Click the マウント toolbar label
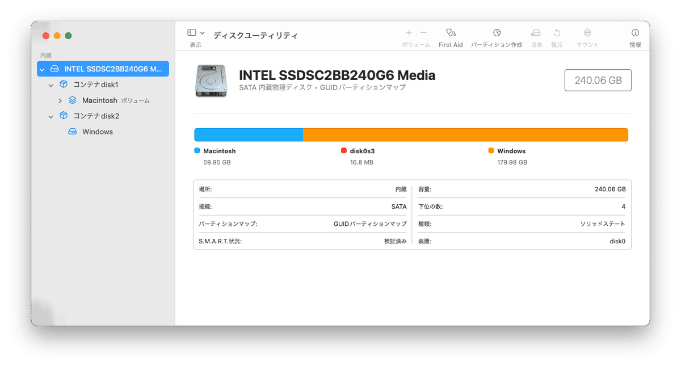Viewport: 681px width, 367px height. coord(587,45)
